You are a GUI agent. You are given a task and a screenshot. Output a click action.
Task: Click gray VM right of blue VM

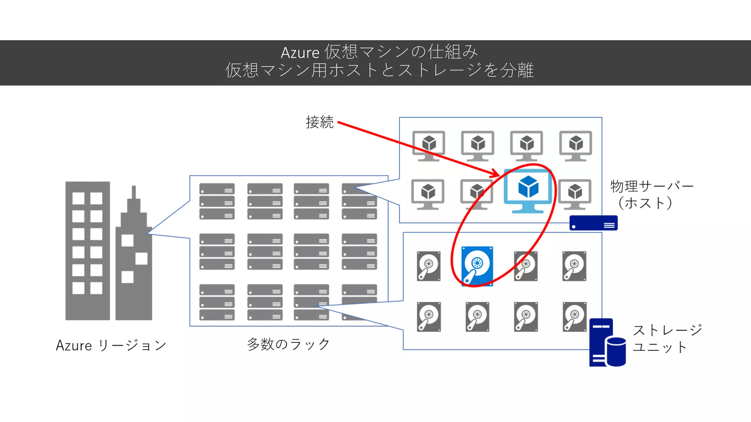(575, 194)
